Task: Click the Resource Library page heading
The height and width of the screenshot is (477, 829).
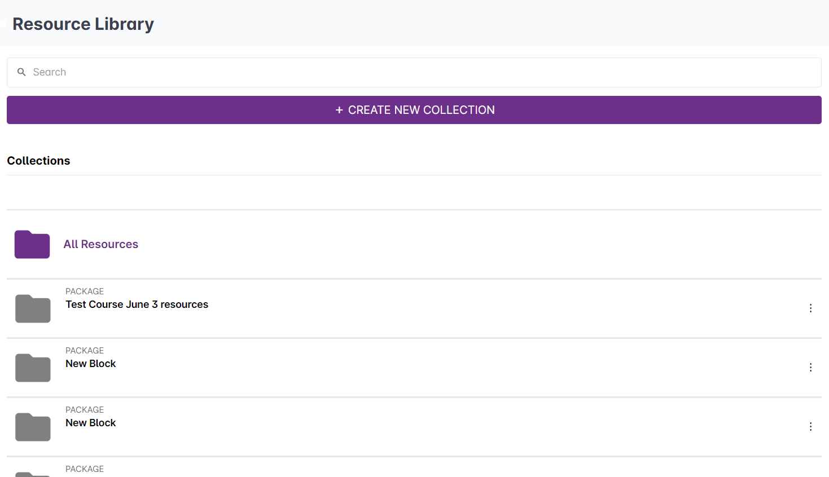Action: coord(83,24)
